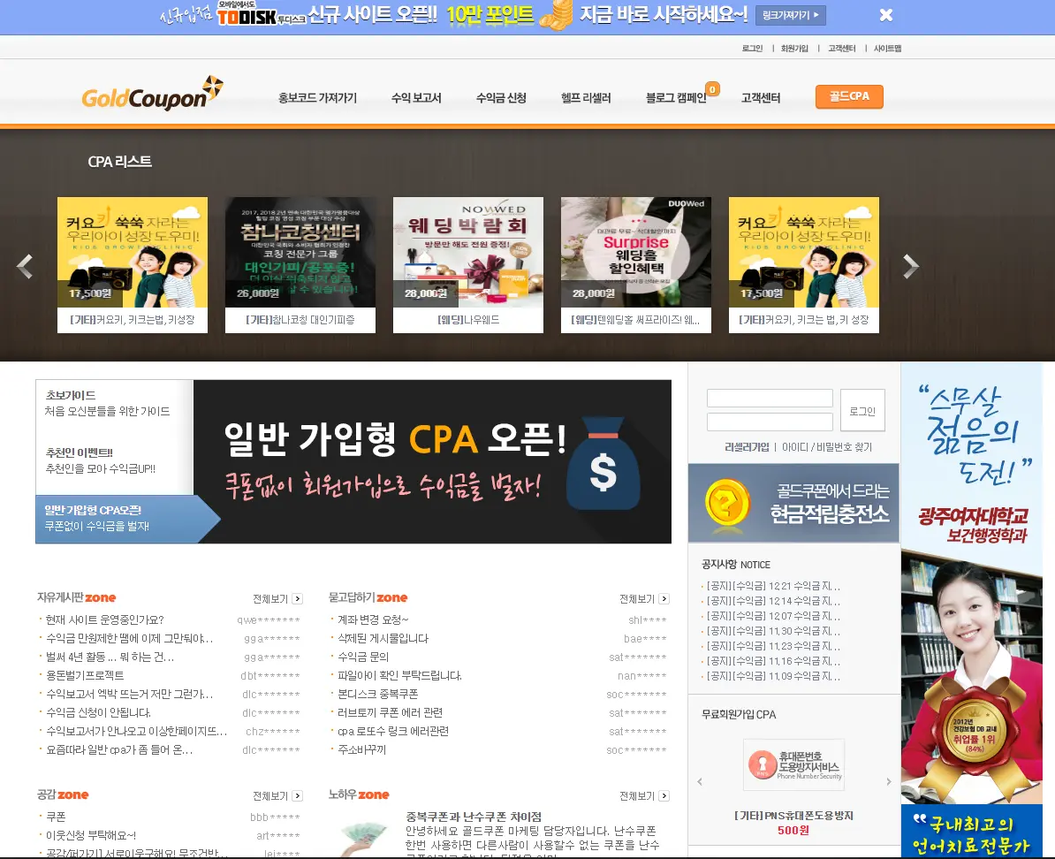Screen dimensions: 1055x859
Task: Close the top TODISK banner ad
Action: tap(886, 15)
